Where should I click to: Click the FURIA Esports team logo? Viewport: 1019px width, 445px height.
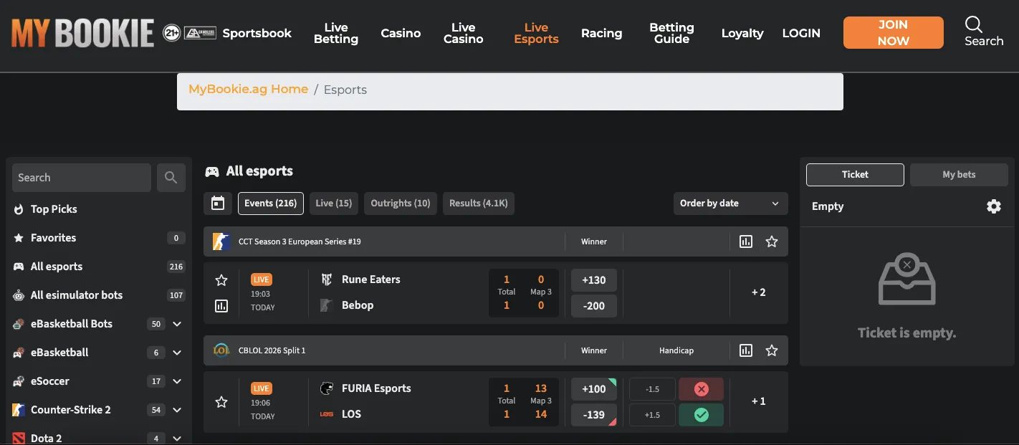(327, 388)
